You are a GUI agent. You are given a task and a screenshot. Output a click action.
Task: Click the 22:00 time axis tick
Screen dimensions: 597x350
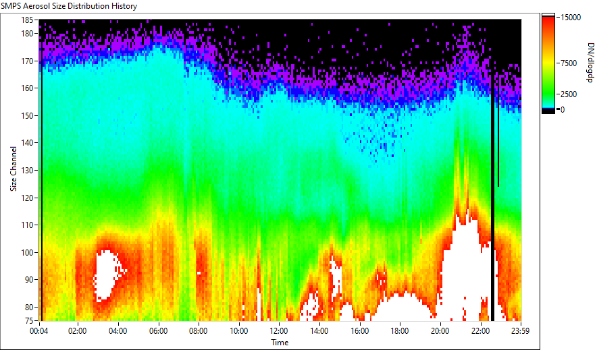pos(480,331)
